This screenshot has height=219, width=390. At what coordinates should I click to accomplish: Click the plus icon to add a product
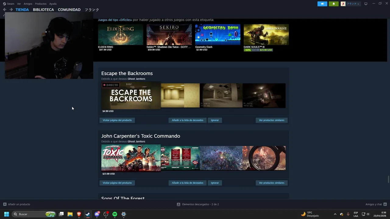5,204
